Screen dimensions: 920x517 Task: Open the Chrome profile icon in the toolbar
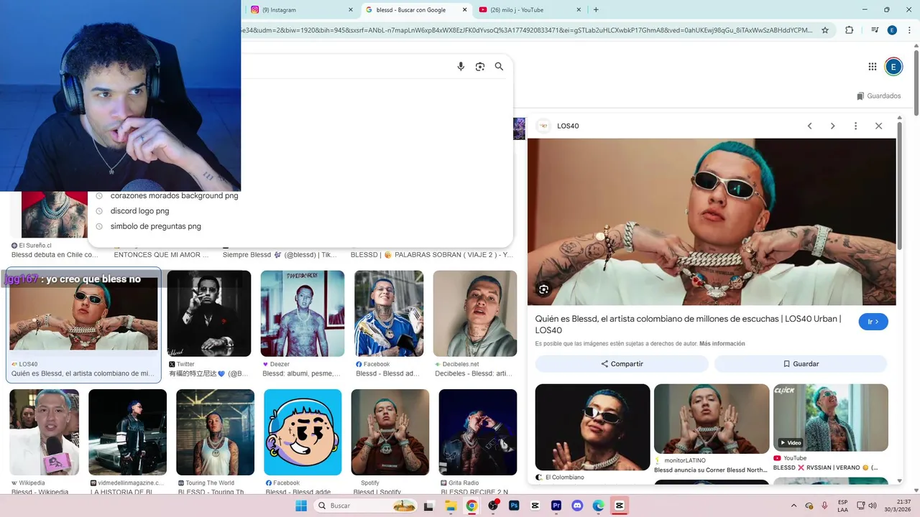coord(892,30)
